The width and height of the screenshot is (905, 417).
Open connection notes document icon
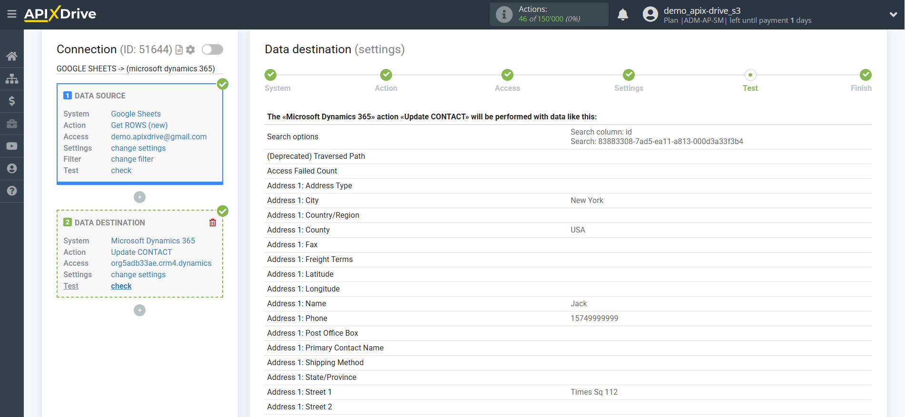click(x=179, y=50)
